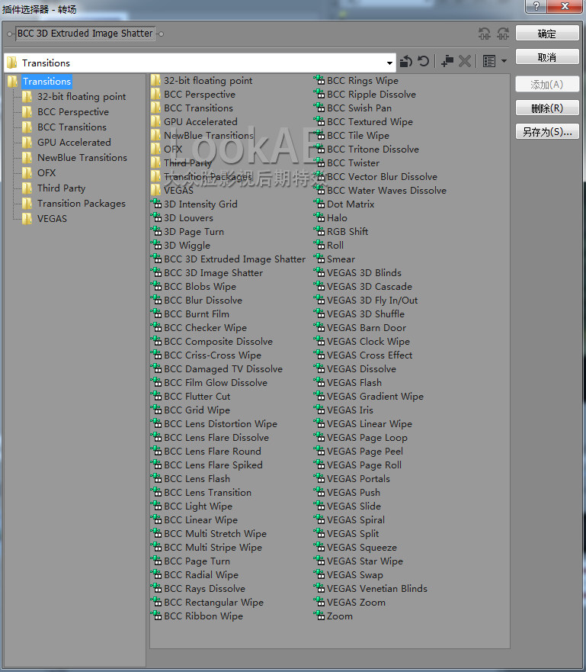586x672 pixels.
Task: Click the VEGAS Cross Effect plug-in icon
Action: (x=319, y=355)
